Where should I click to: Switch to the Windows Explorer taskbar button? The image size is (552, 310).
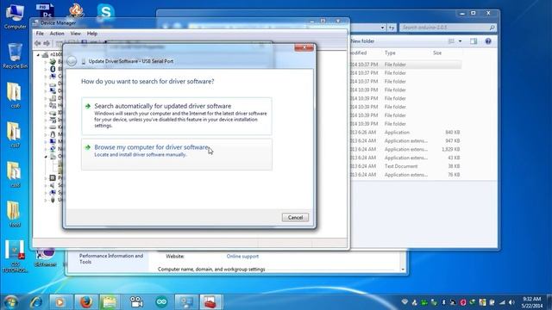click(x=110, y=302)
